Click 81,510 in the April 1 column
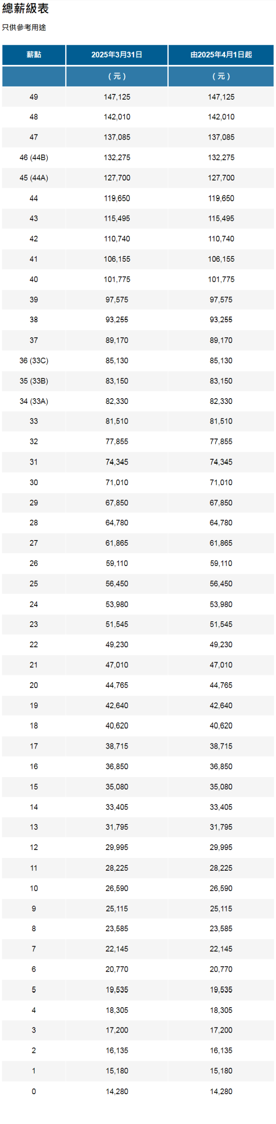The image size is (276, 1124). 221,421
